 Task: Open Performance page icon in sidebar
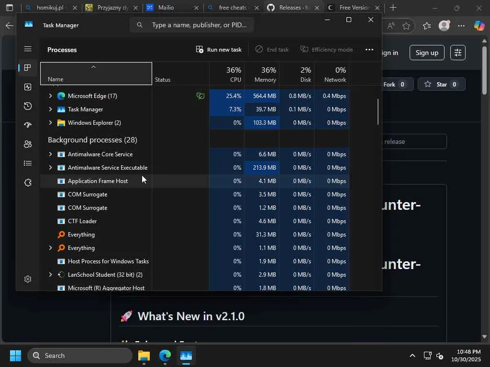point(27,87)
